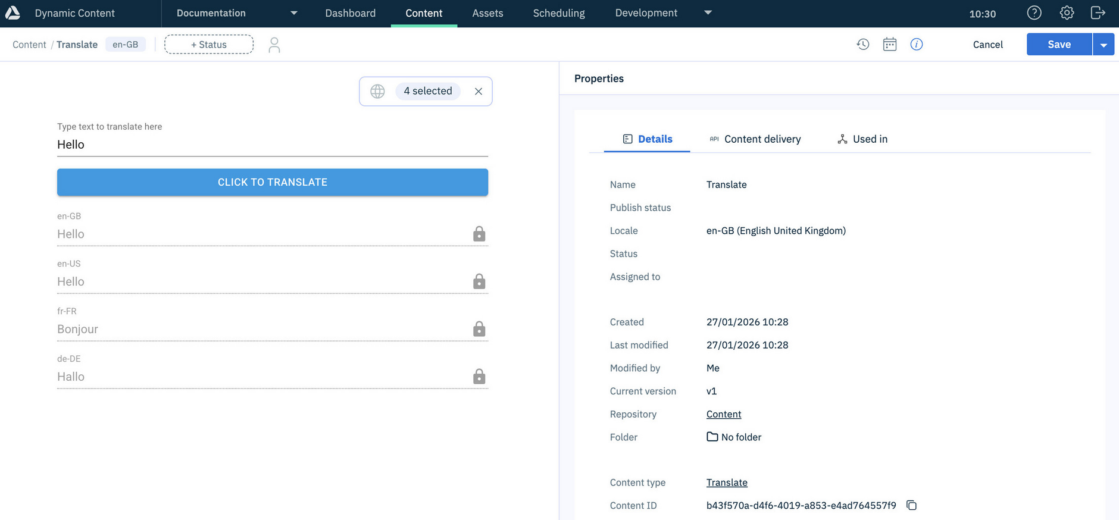The width and height of the screenshot is (1119, 520).
Task: Toggle the lock icon for en-GB
Action: (479, 233)
